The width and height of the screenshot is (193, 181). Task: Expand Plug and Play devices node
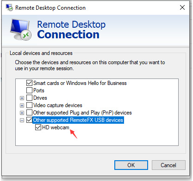point(22,113)
